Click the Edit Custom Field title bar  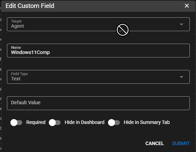[x=98, y=6]
